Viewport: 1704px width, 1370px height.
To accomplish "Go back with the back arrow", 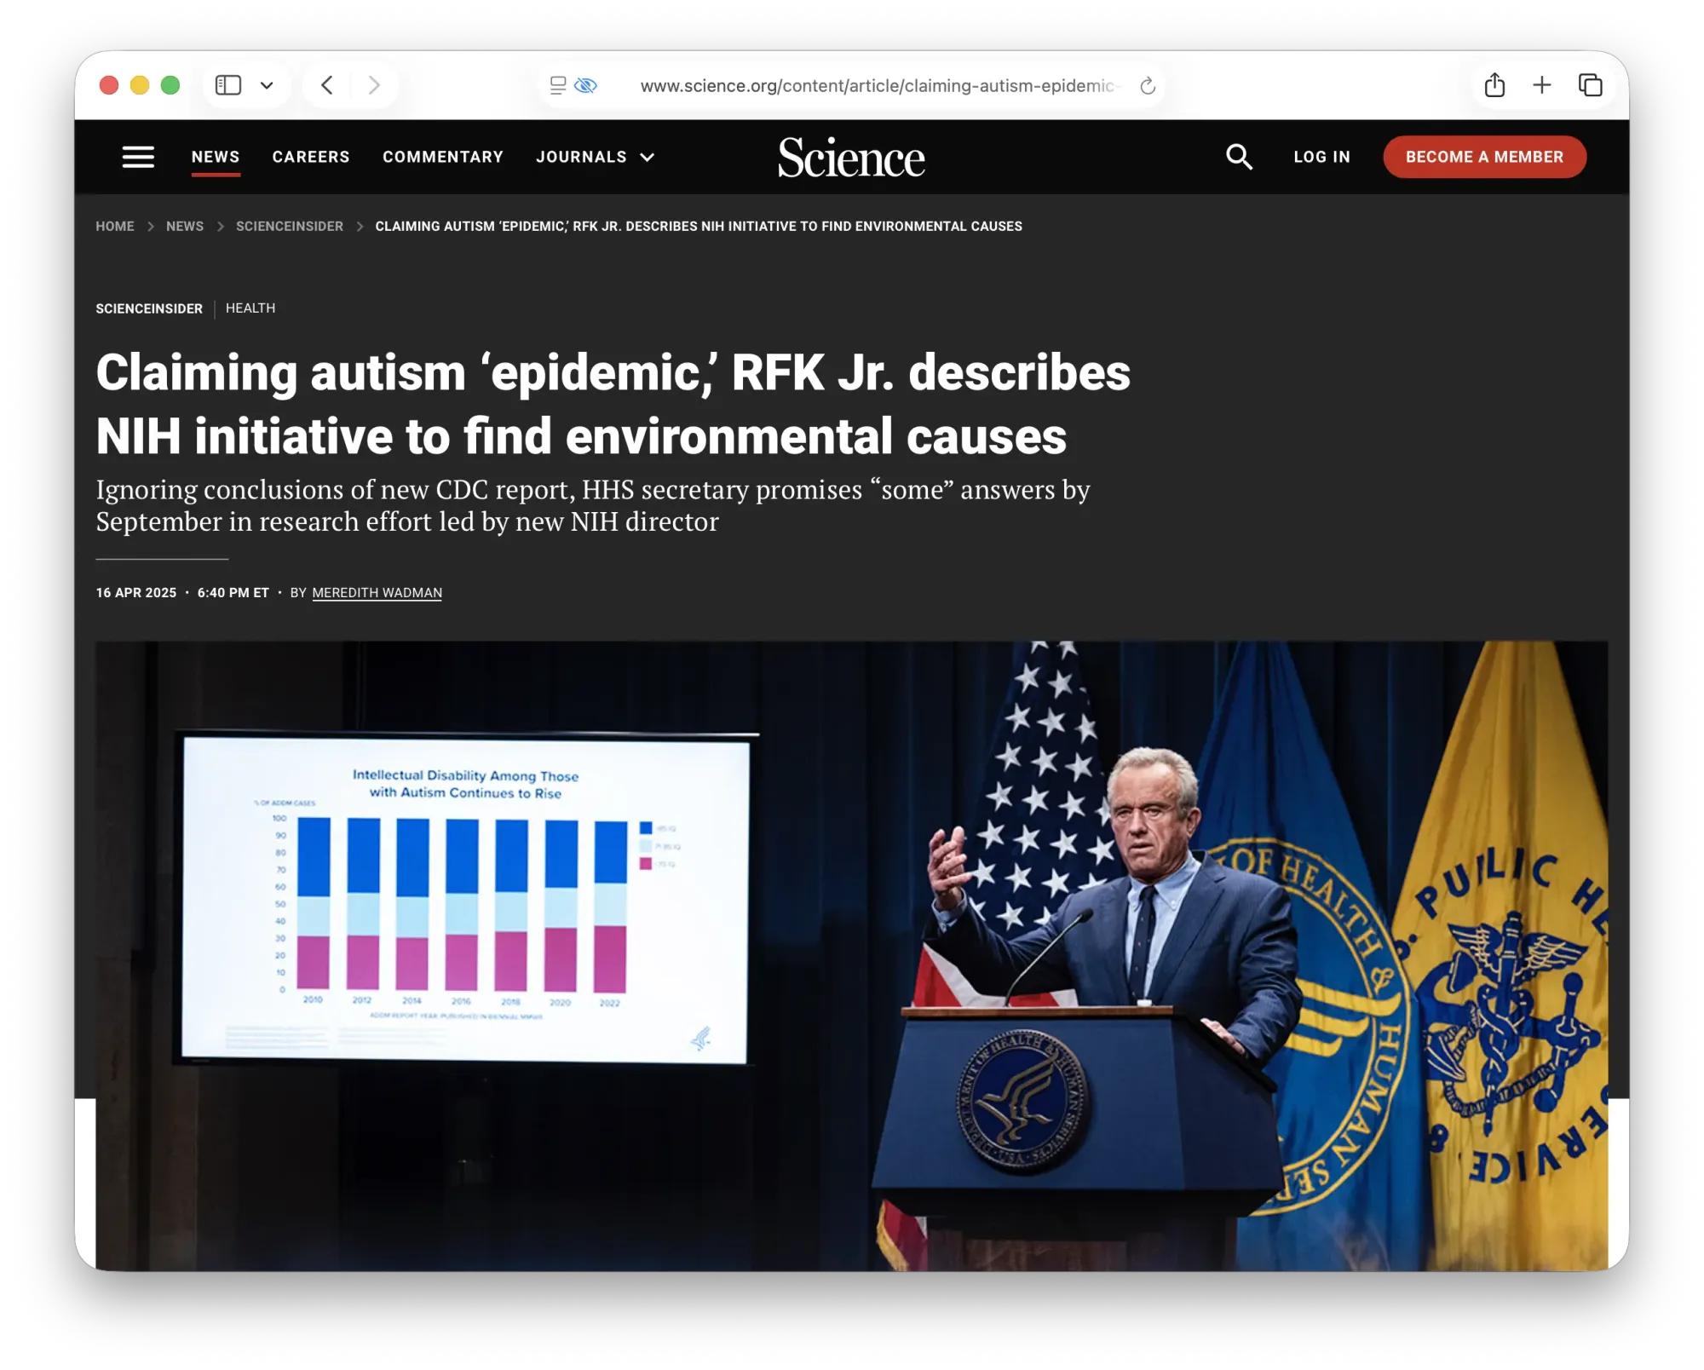I will (327, 85).
